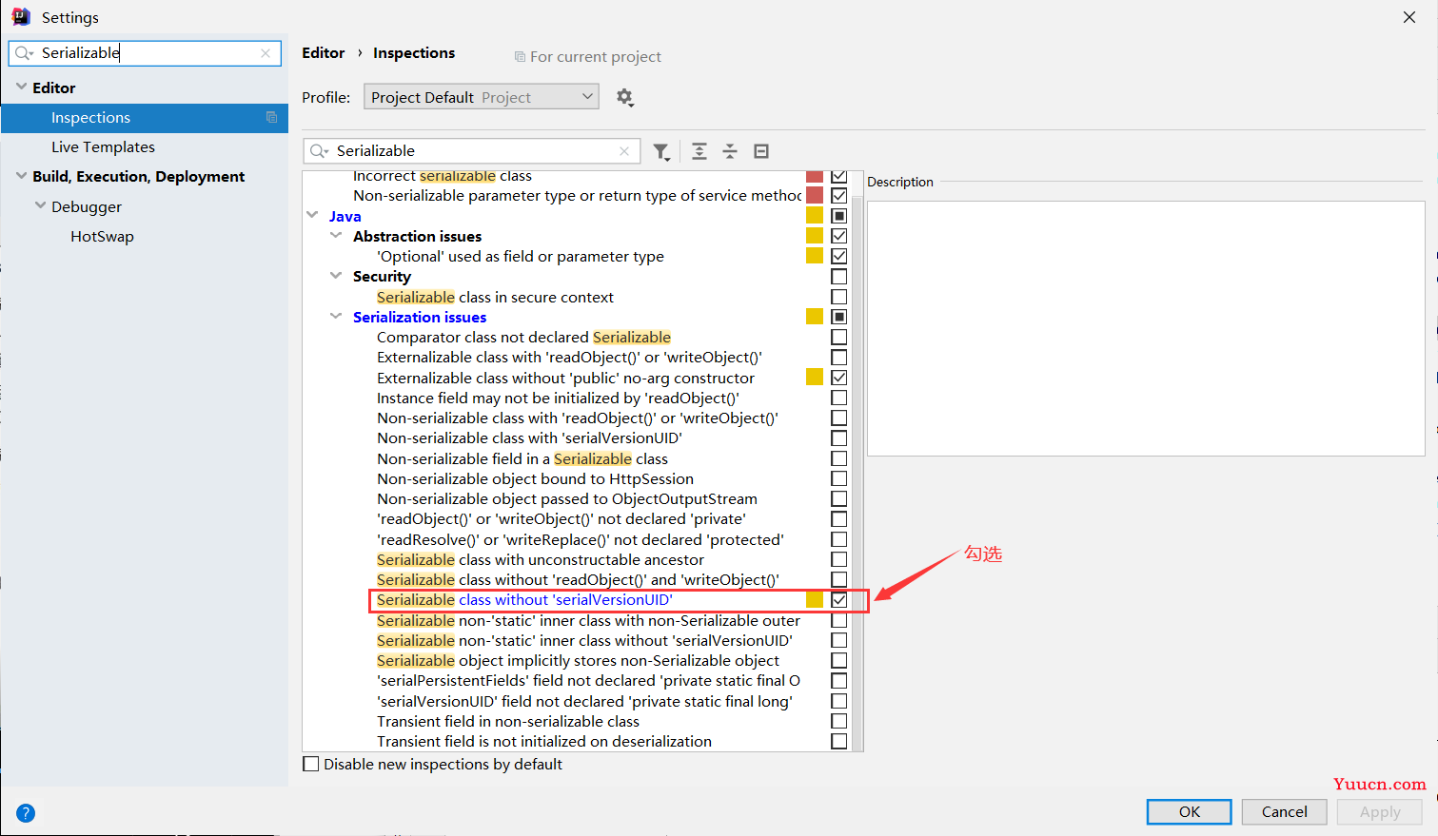Viewport: 1438px width, 836px height.
Task: Clear the left settings search field
Action: click(266, 53)
